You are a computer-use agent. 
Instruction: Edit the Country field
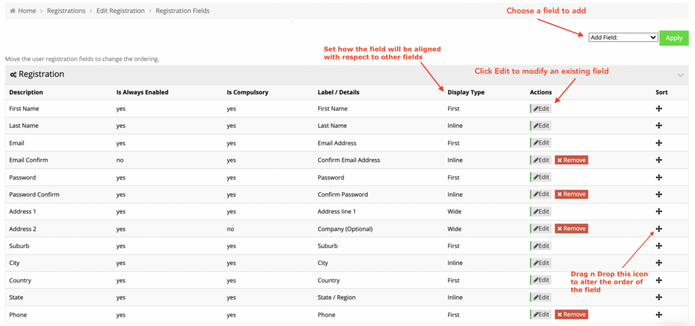(541, 280)
